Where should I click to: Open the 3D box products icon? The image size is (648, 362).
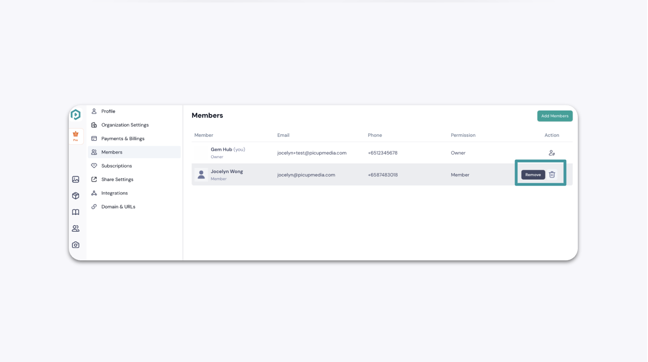pos(76,196)
